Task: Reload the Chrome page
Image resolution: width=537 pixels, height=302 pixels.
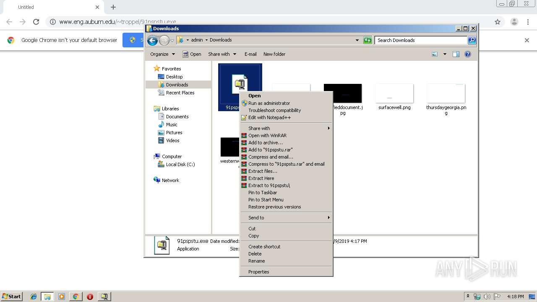Action: [36, 22]
